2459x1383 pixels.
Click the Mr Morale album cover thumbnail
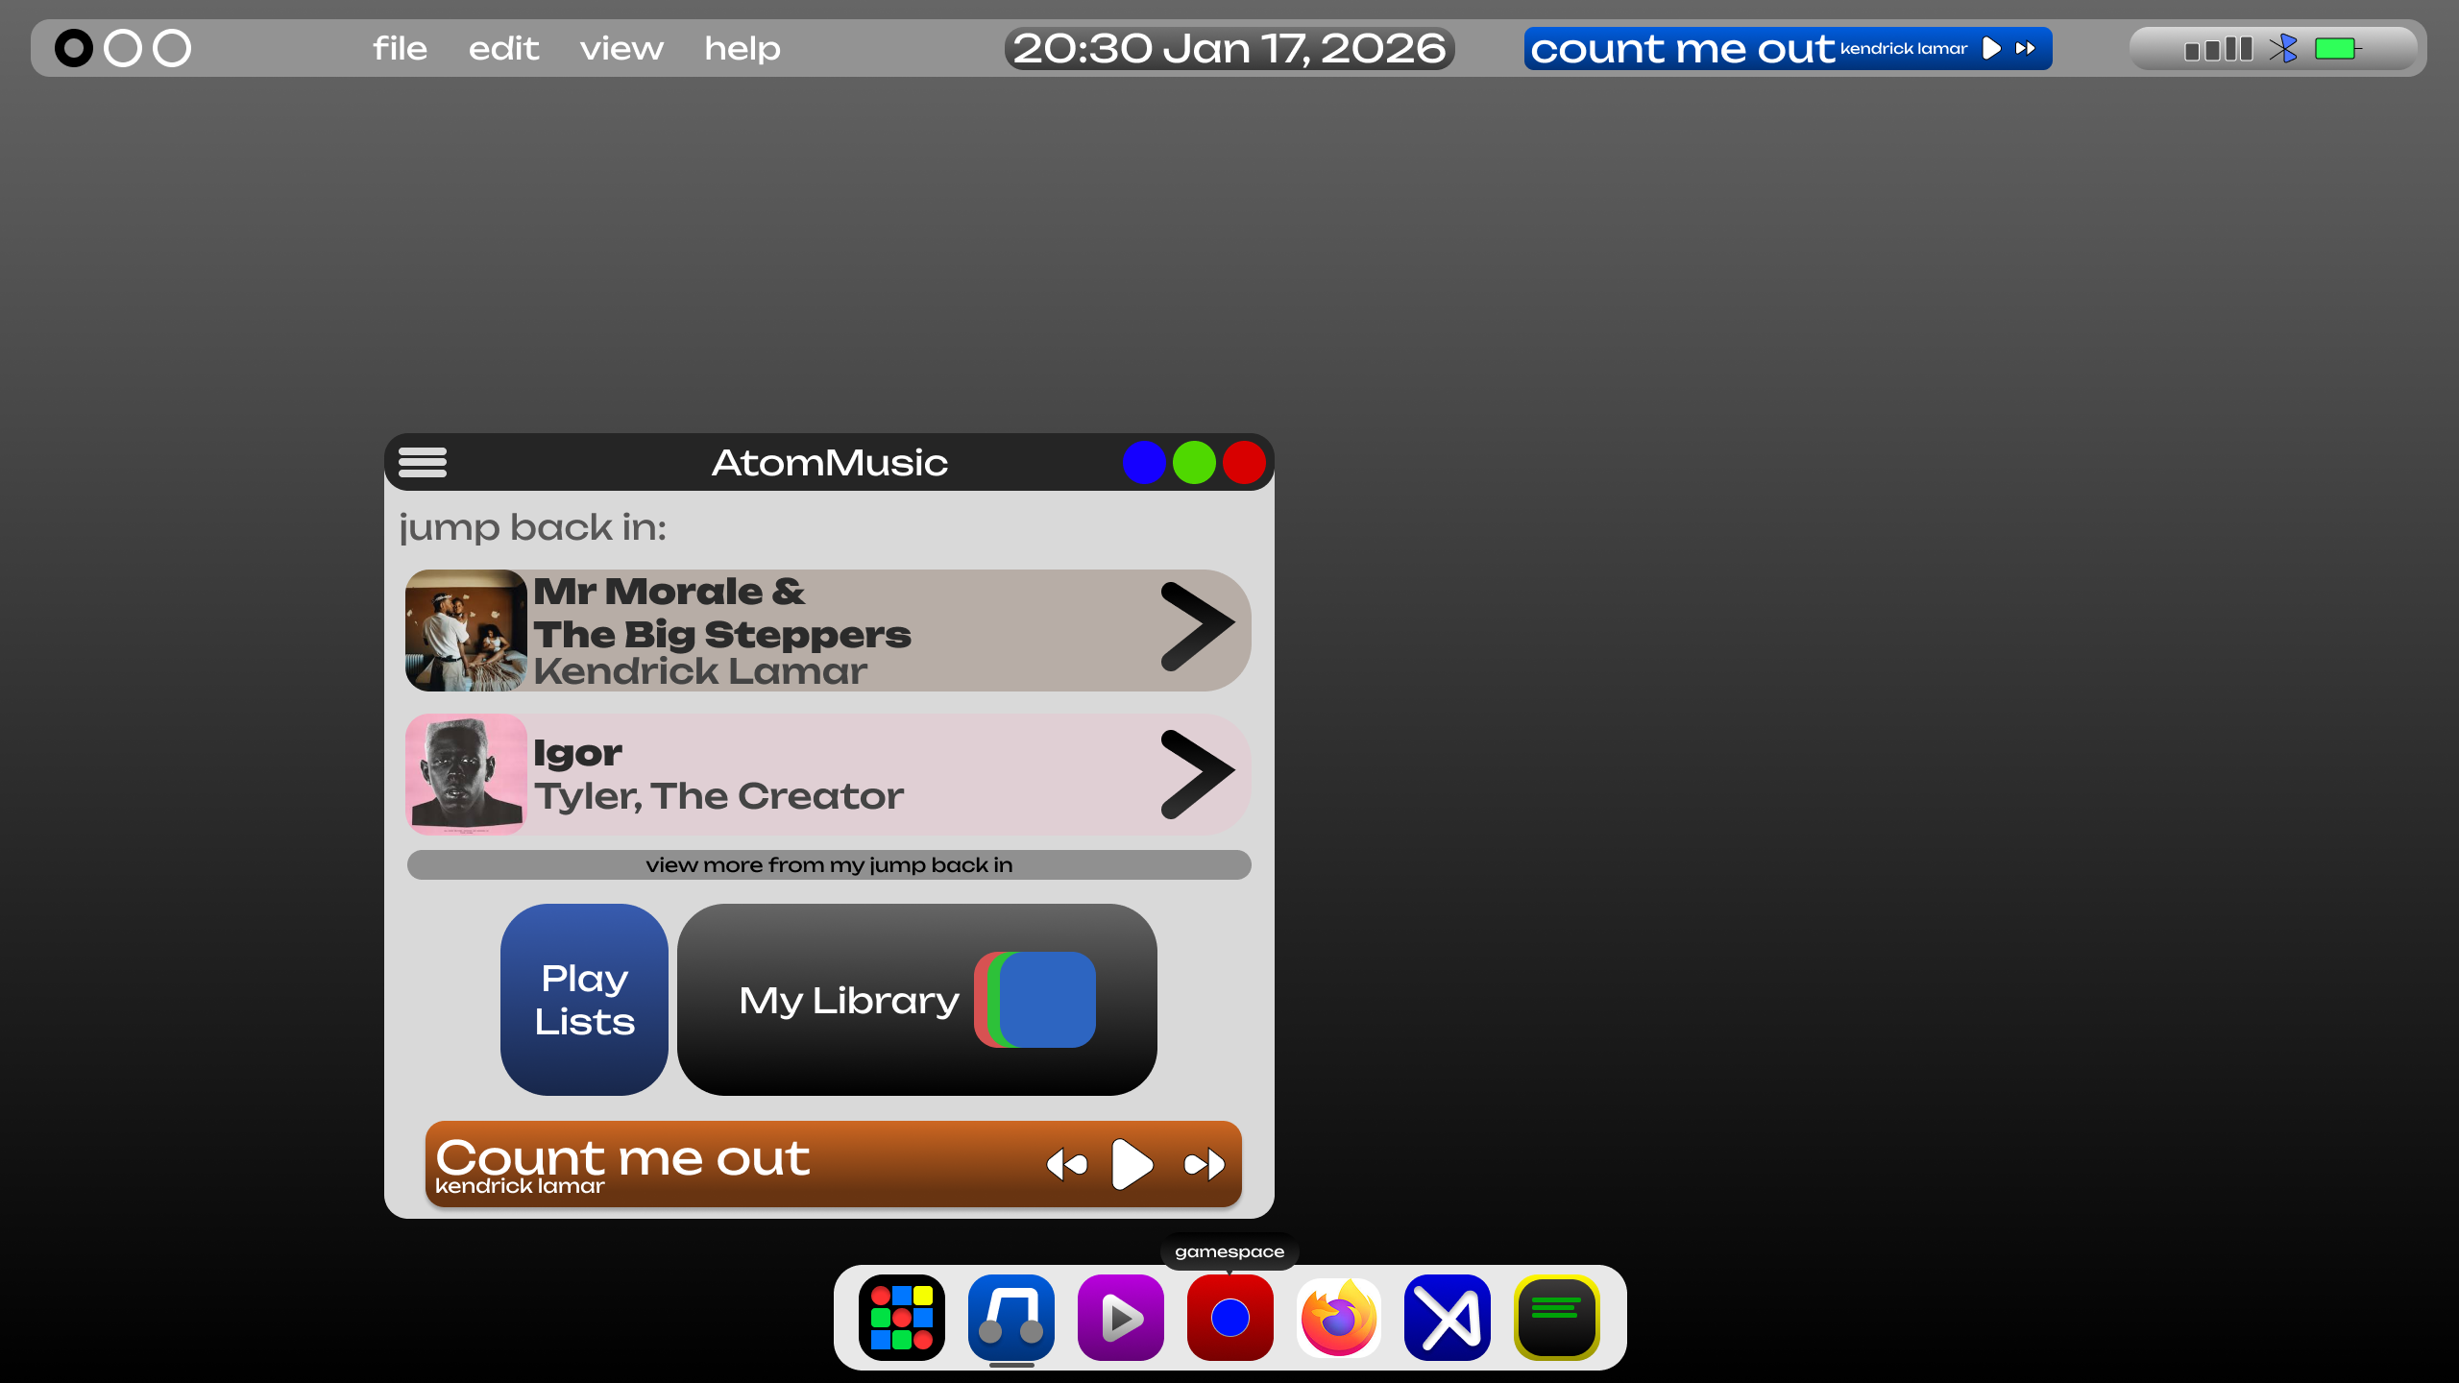tap(466, 631)
